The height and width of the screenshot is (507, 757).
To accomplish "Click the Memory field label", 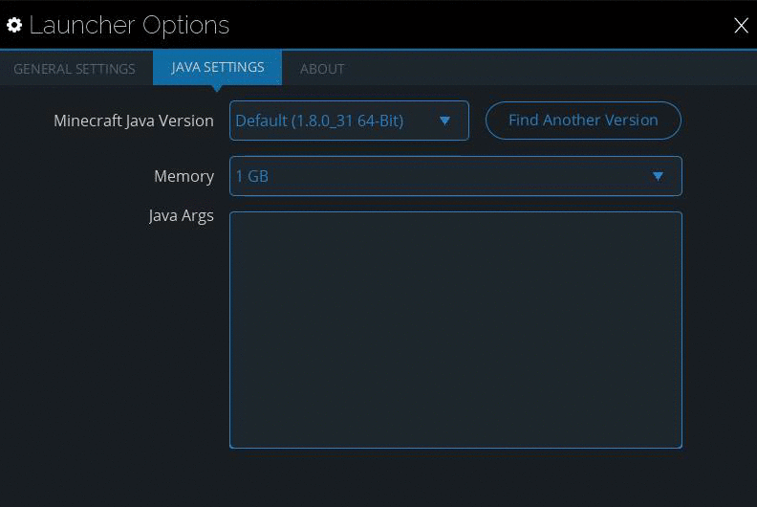I will pyautogui.click(x=184, y=176).
